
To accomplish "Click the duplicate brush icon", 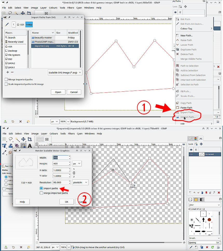I will point(201,247).
